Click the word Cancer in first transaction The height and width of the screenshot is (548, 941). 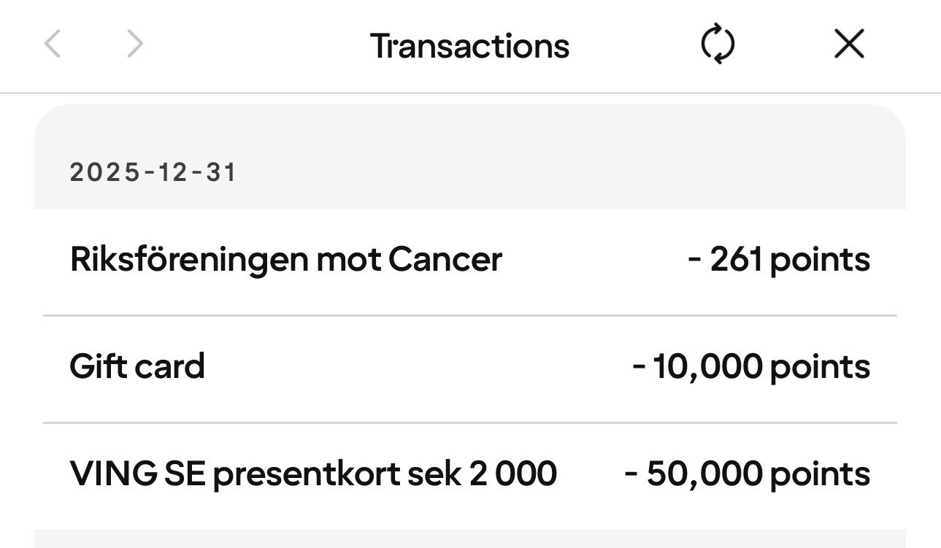pyautogui.click(x=445, y=260)
